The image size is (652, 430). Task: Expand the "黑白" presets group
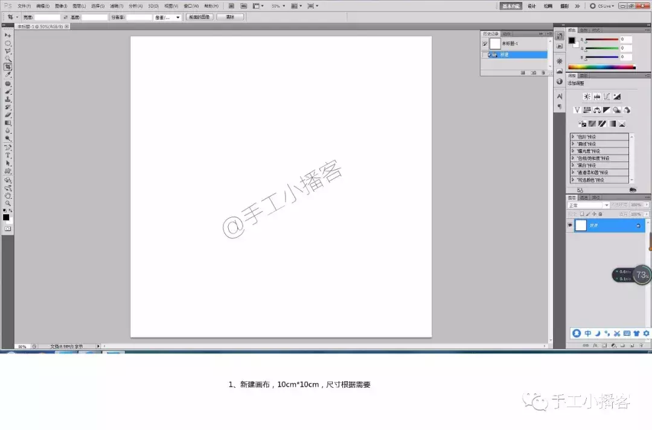point(572,165)
